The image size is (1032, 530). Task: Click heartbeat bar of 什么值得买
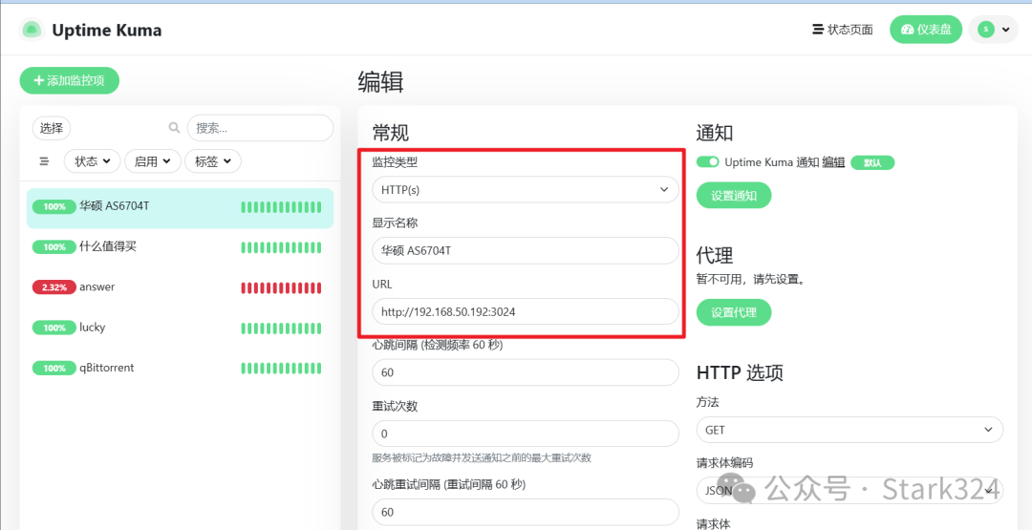[281, 248]
